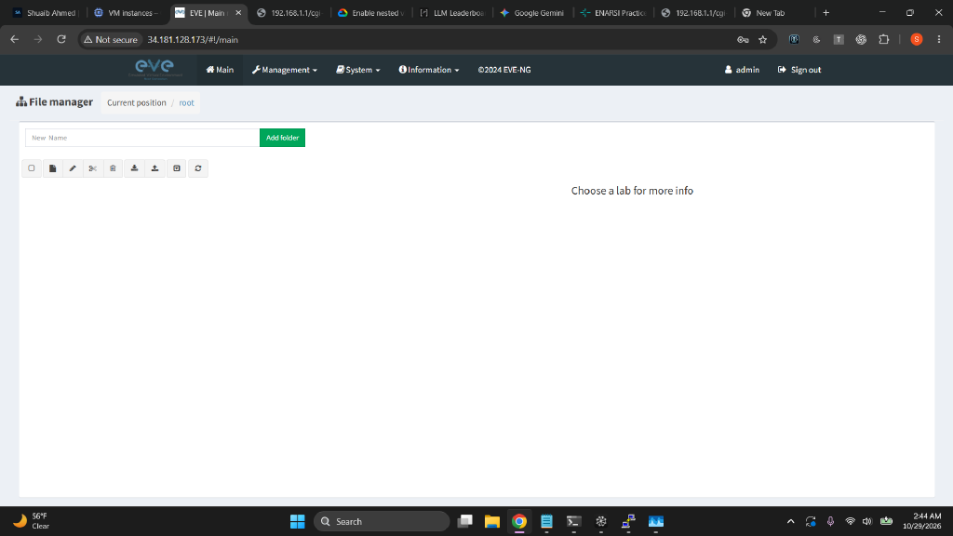Click the pencil rename icon

[73, 168]
